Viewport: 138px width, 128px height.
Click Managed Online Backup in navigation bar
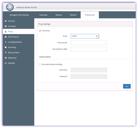19,15
